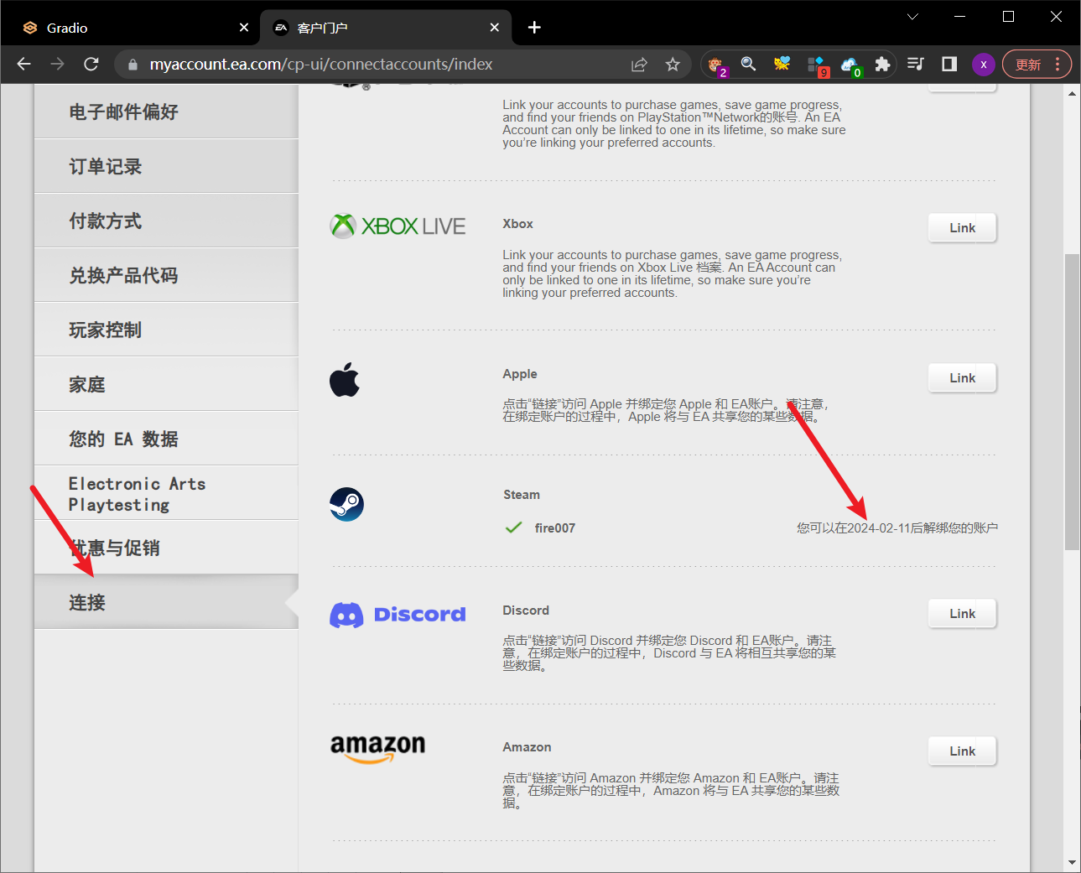The width and height of the screenshot is (1081, 873).
Task: Click the address bar URL
Action: click(321, 65)
